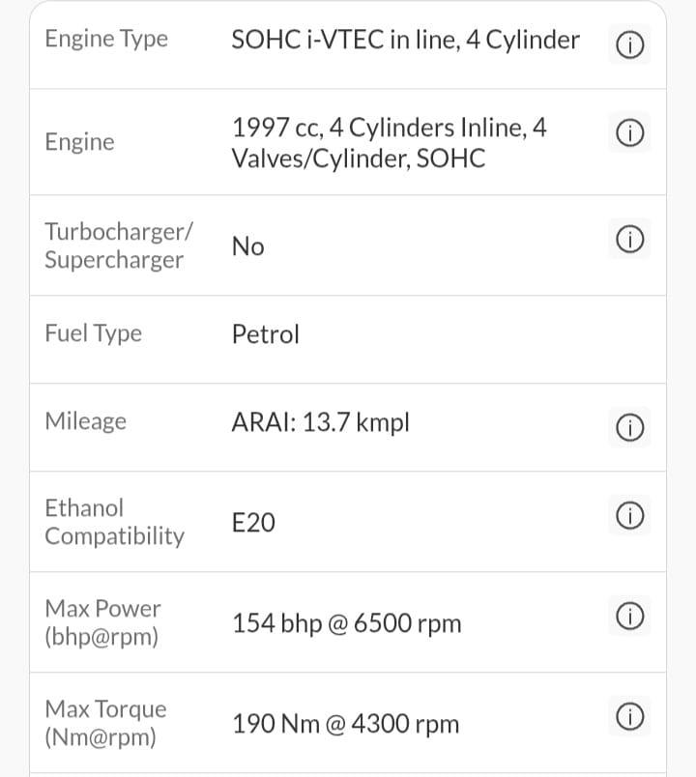The width and height of the screenshot is (696, 777).
Task: Click the 'No' turbocharger value
Action: point(247,246)
